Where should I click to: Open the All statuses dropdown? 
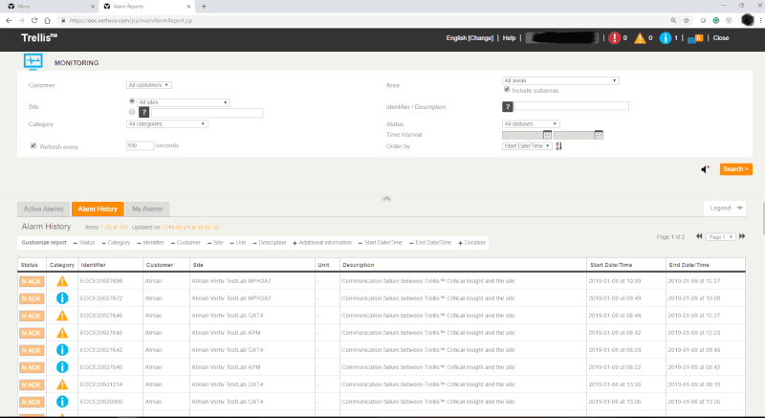pos(531,123)
